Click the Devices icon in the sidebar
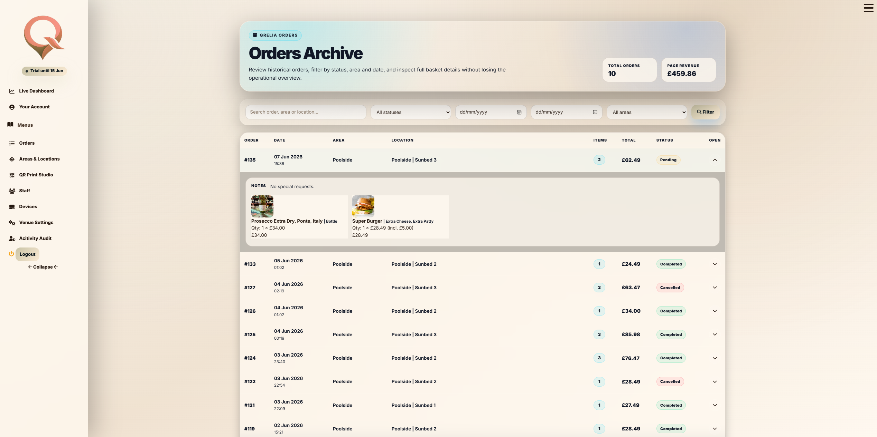The height and width of the screenshot is (437, 877). (12, 207)
